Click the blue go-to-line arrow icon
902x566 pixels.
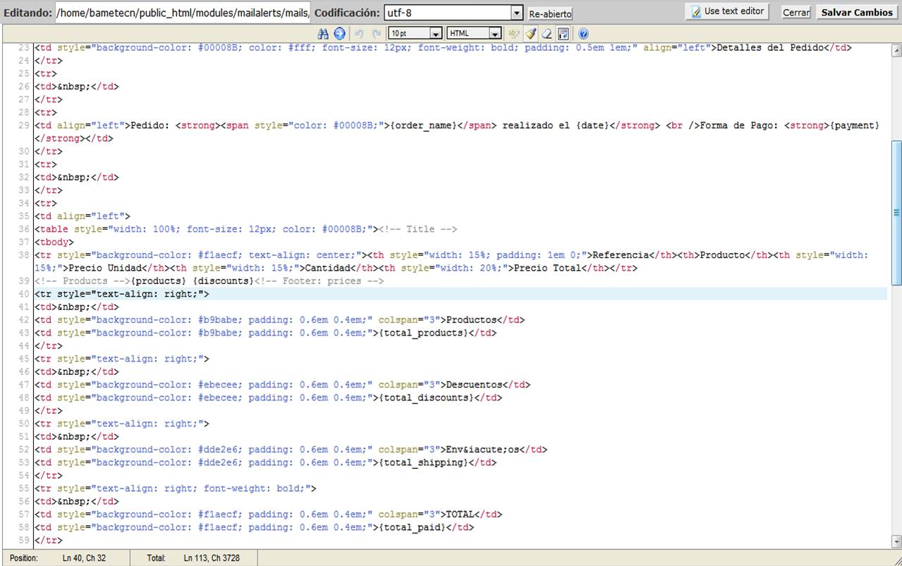[339, 34]
